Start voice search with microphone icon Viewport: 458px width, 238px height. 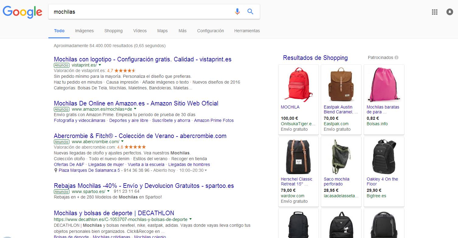(x=237, y=12)
